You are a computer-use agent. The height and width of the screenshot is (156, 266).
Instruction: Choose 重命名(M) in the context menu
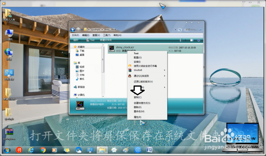[147, 112]
